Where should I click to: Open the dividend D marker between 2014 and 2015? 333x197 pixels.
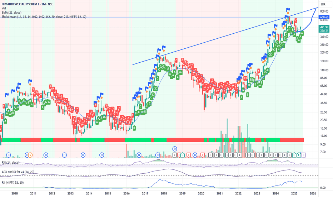[x=102, y=155]
